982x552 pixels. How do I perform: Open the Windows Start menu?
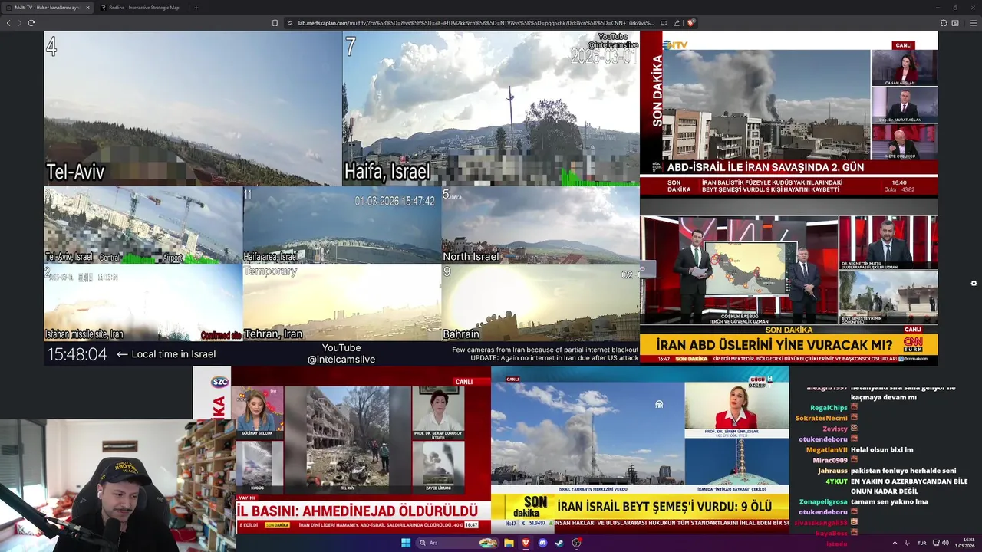coord(406,543)
